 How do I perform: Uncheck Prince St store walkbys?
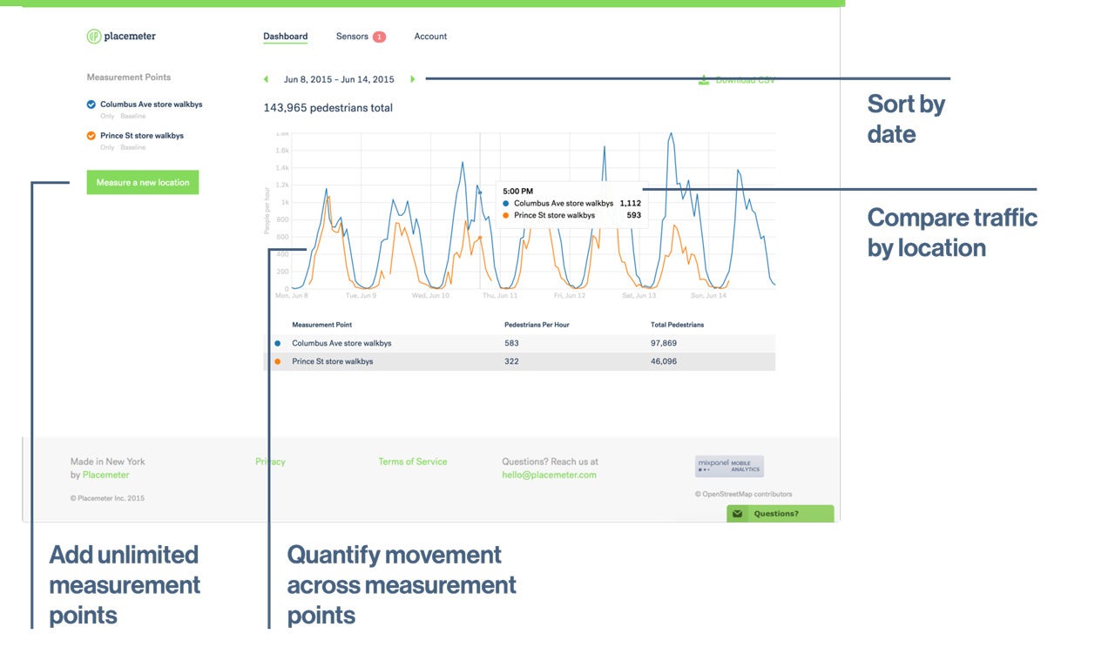[x=91, y=136]
